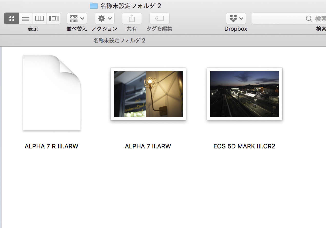Click the 名称未設定フォルダ 2 tab bar label

click(120, 40)
